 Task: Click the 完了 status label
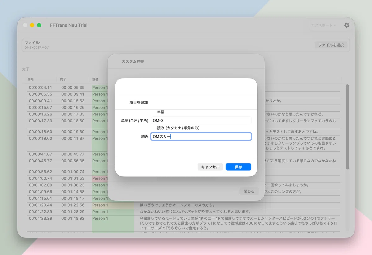(26, 69)
